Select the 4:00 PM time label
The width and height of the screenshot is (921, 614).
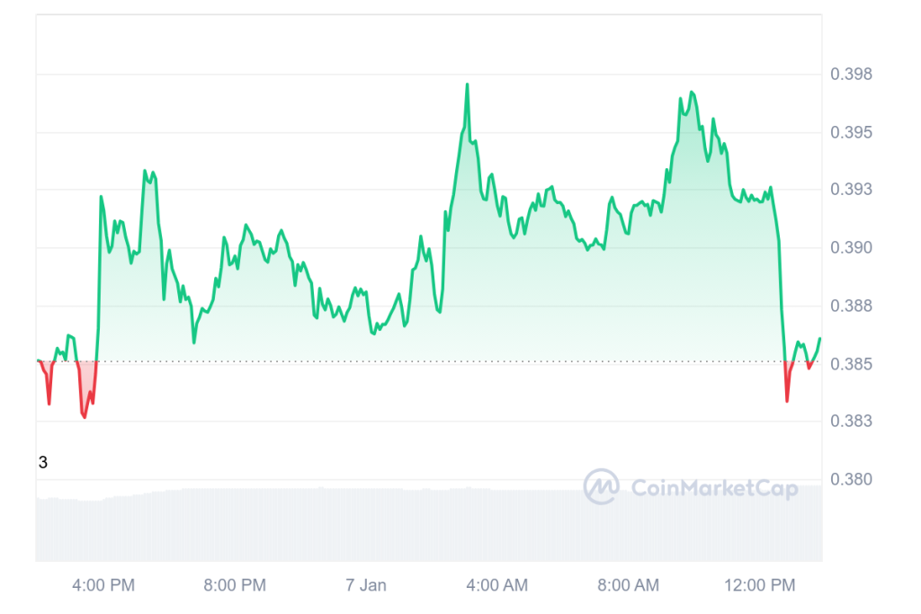pyautogui.click(x=103, y=585)
